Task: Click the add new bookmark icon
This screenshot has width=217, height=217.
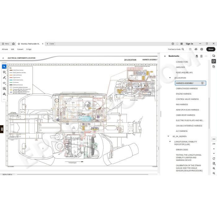Action: point(201,56)
